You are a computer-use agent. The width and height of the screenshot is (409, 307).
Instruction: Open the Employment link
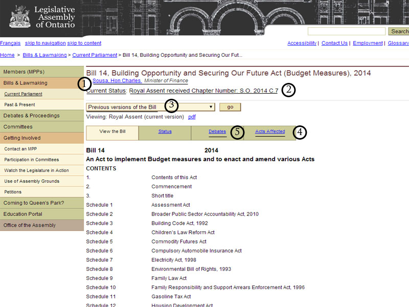click(368, 43)
